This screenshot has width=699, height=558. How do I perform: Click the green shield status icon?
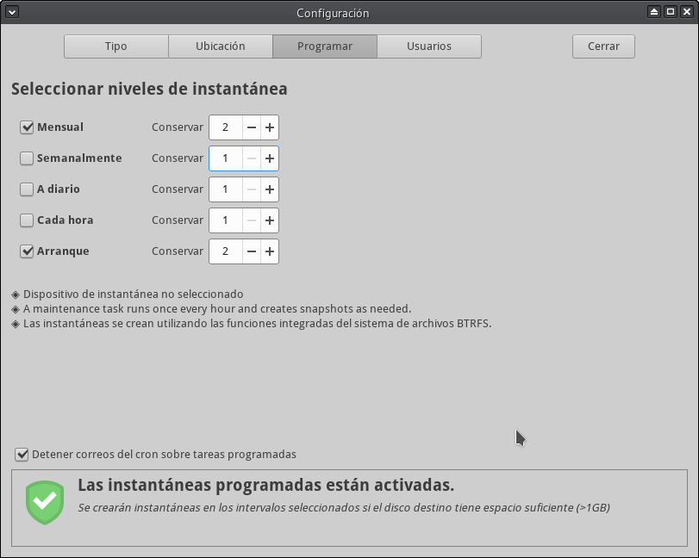coord(45,502)
